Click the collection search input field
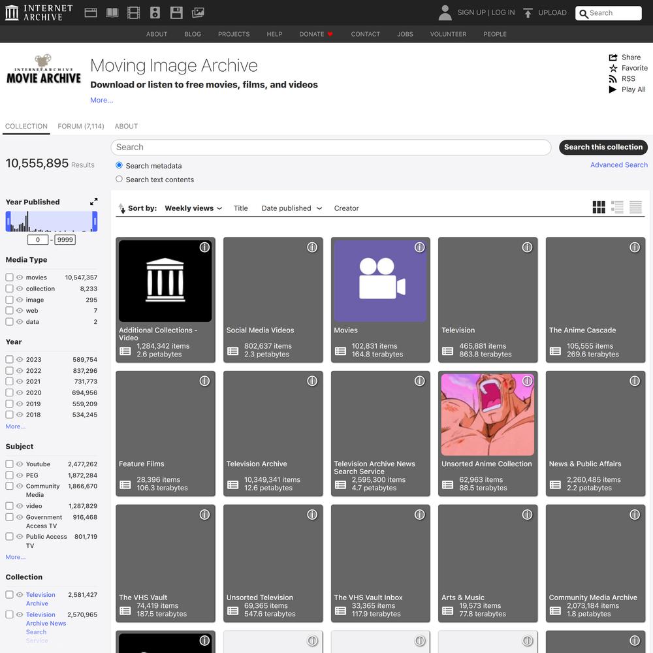Screen dimensions: 653x653 [331, 147]
